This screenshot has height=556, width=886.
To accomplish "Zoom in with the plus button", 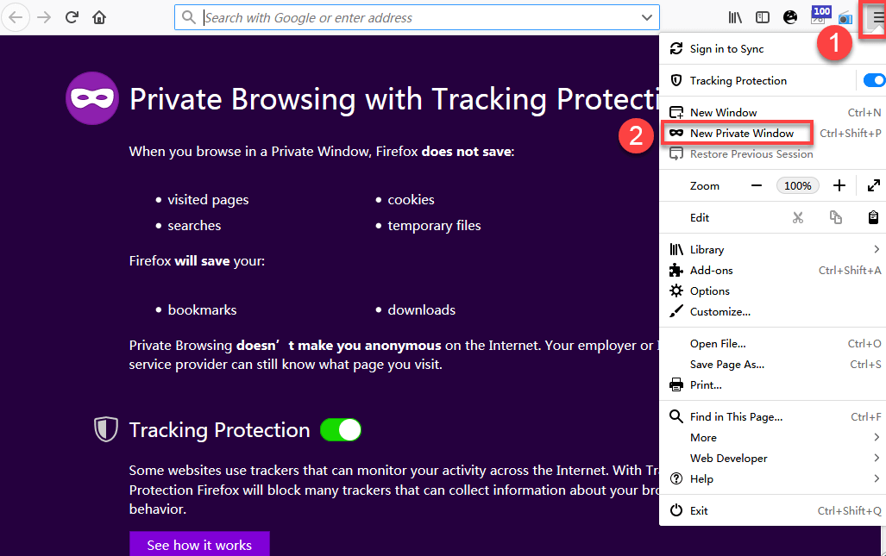I will (839, 185).
